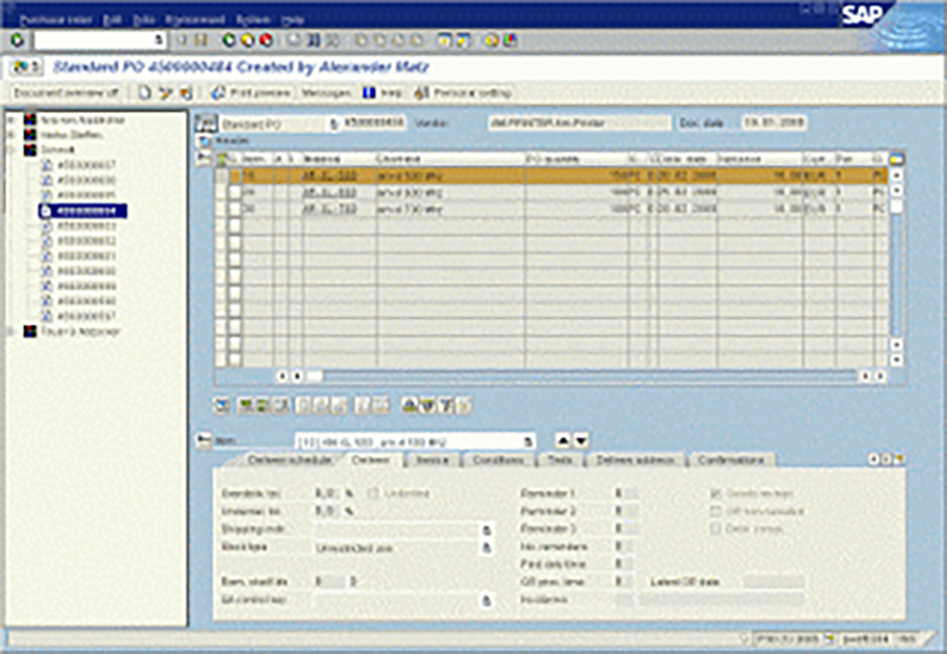Open the Stock type dropdown
The width and height of the screenshot is (947, 654).
click(484, 548)
